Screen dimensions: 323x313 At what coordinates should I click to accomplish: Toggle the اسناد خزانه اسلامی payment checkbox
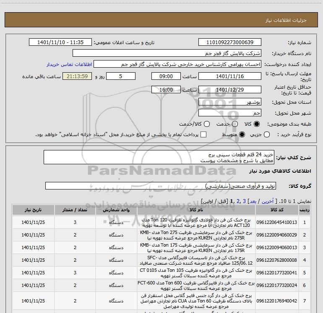(203, 134)
